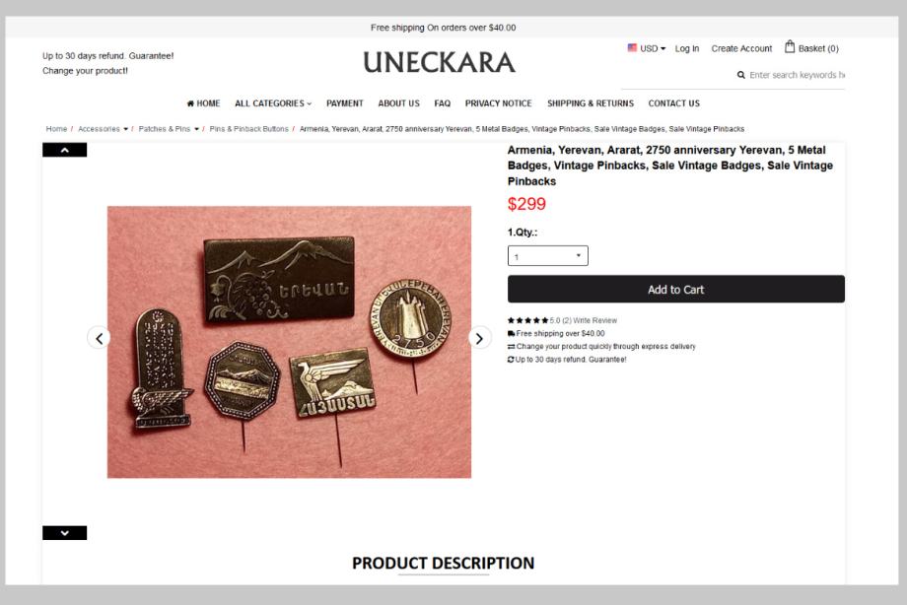Click the five-star rating icons
This screenshot has width=907, height=605.
click(x=527, y=320)
